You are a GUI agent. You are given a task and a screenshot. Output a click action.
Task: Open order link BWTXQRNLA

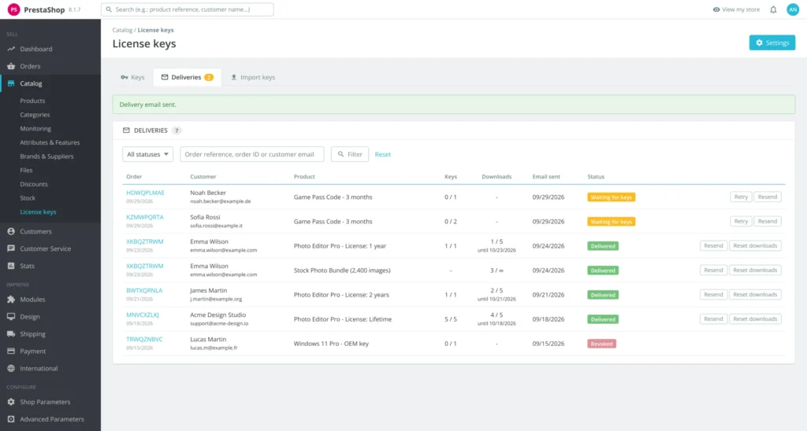(145, 290)
